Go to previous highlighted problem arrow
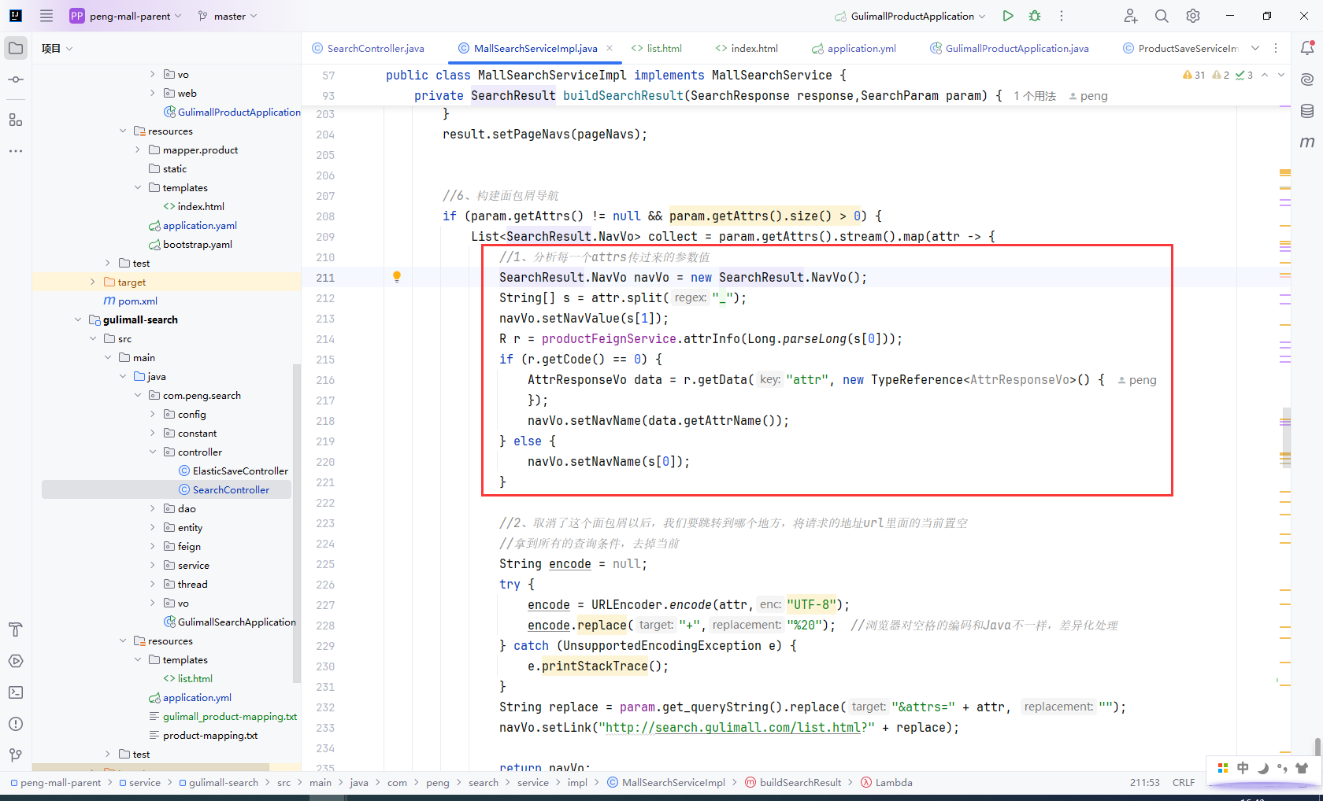This screenshot has width=1323, height=801. [x=1265, y=75]
